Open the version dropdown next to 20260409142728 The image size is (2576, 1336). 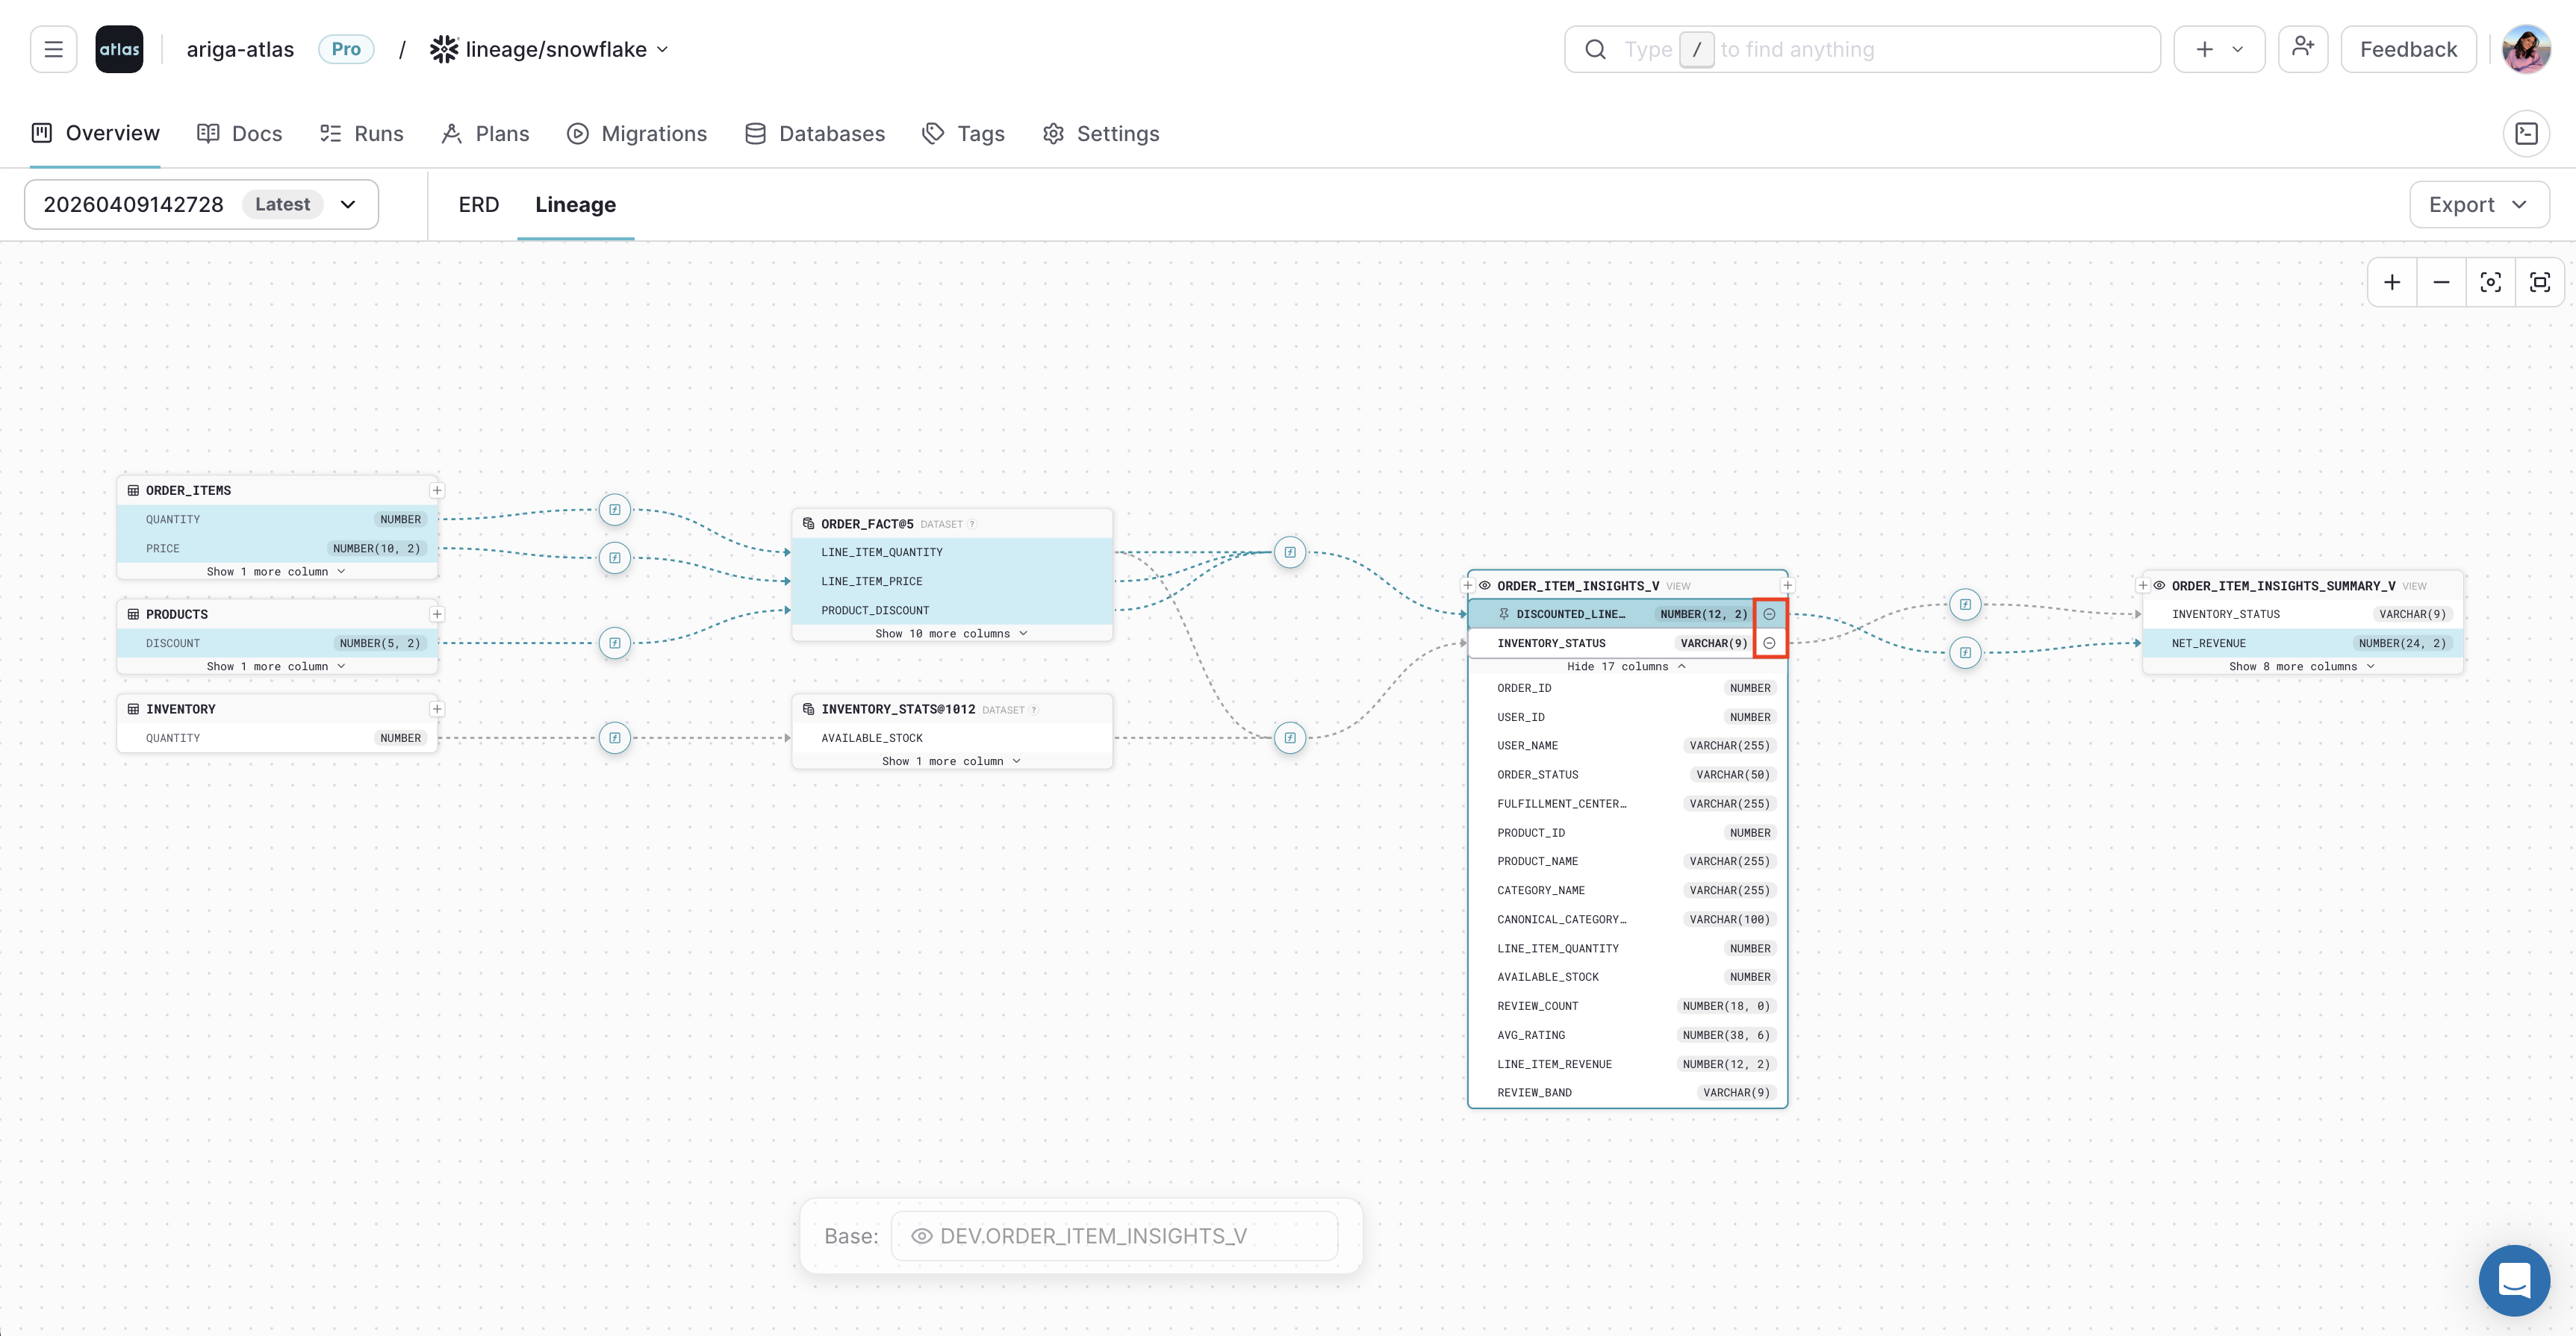click(x=348, y=204)
